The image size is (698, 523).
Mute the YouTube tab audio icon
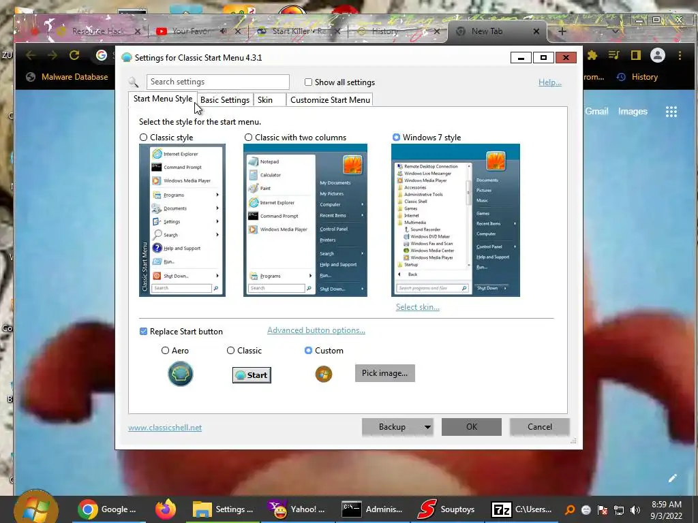coord(223,31)
